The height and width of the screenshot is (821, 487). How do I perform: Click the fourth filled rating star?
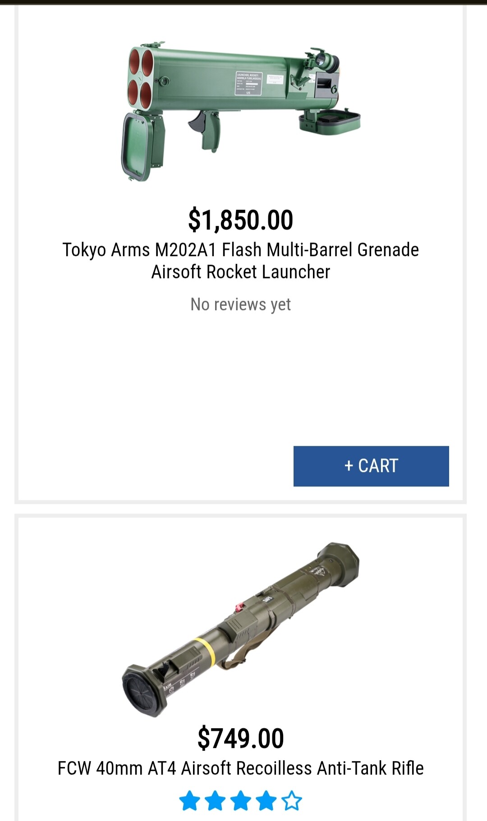pos(266,801)
